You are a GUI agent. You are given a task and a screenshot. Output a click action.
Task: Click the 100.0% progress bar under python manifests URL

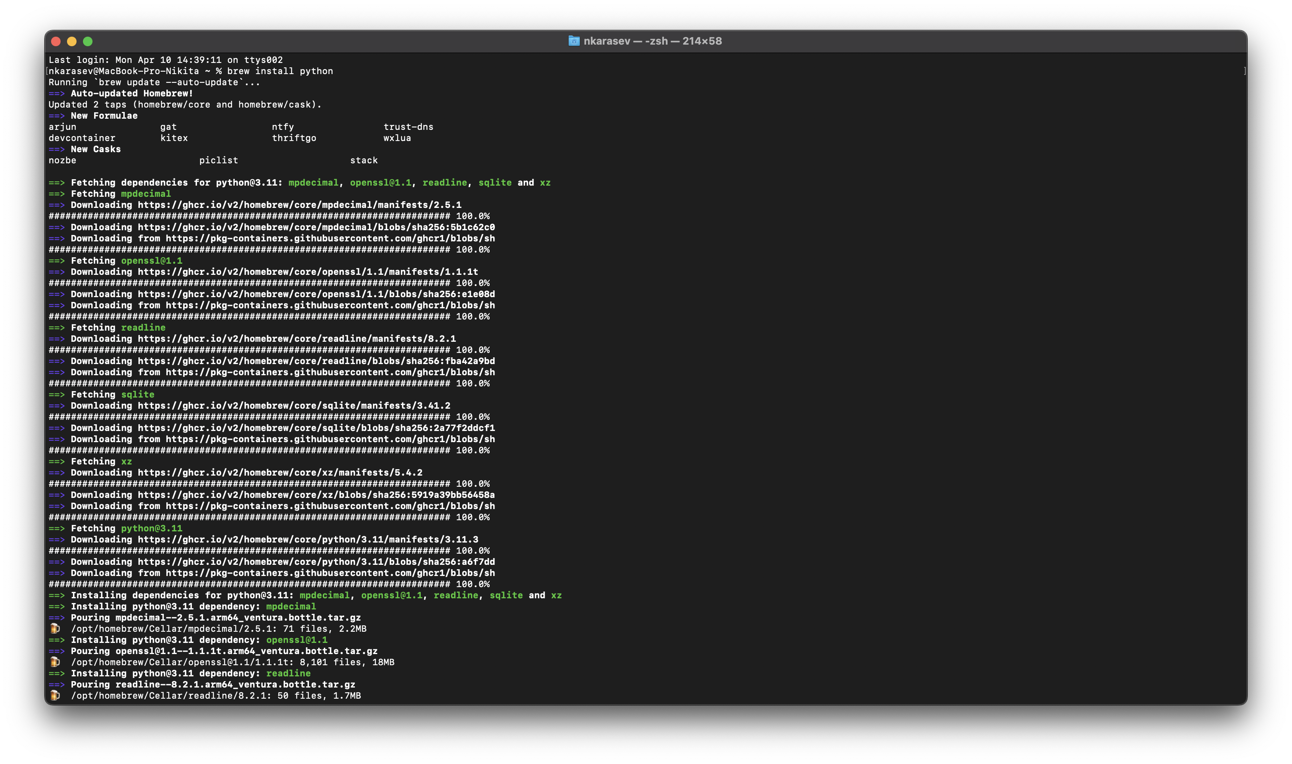[x=268, y=551]
